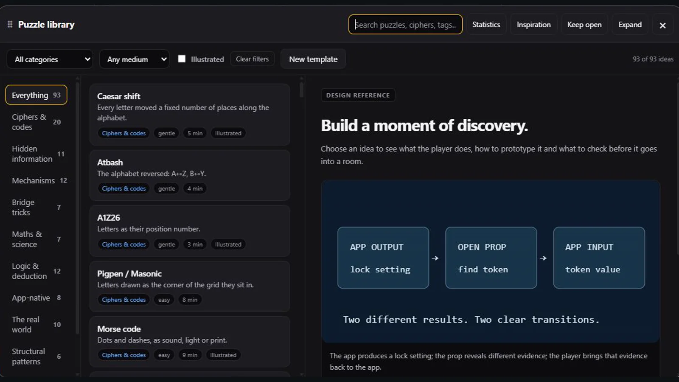Click the Ciphers & codes tag on Atbash
This screenshot has width=679, height=382.
(x=123, y=188)
